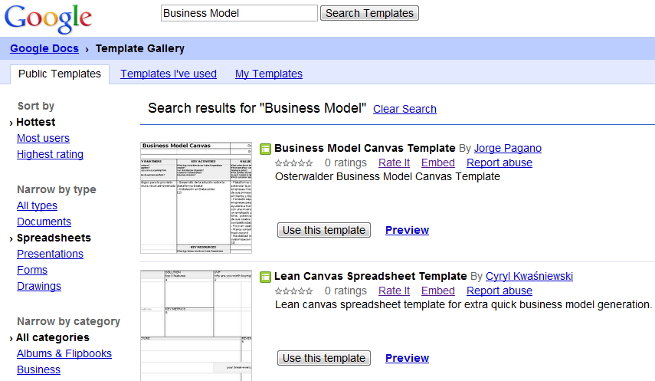Open Lean Canvas spreadsheet thumbnail image
Viewport: 655px width, 381px height.
(196, 325)
